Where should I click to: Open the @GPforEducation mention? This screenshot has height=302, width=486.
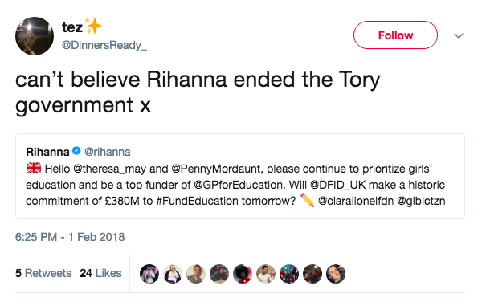(x=238, y=185)
